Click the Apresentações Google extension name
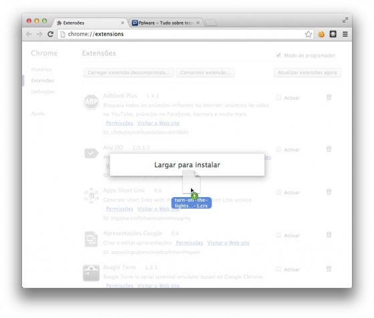This screenshot has height=318, width=374. point(132,233)
